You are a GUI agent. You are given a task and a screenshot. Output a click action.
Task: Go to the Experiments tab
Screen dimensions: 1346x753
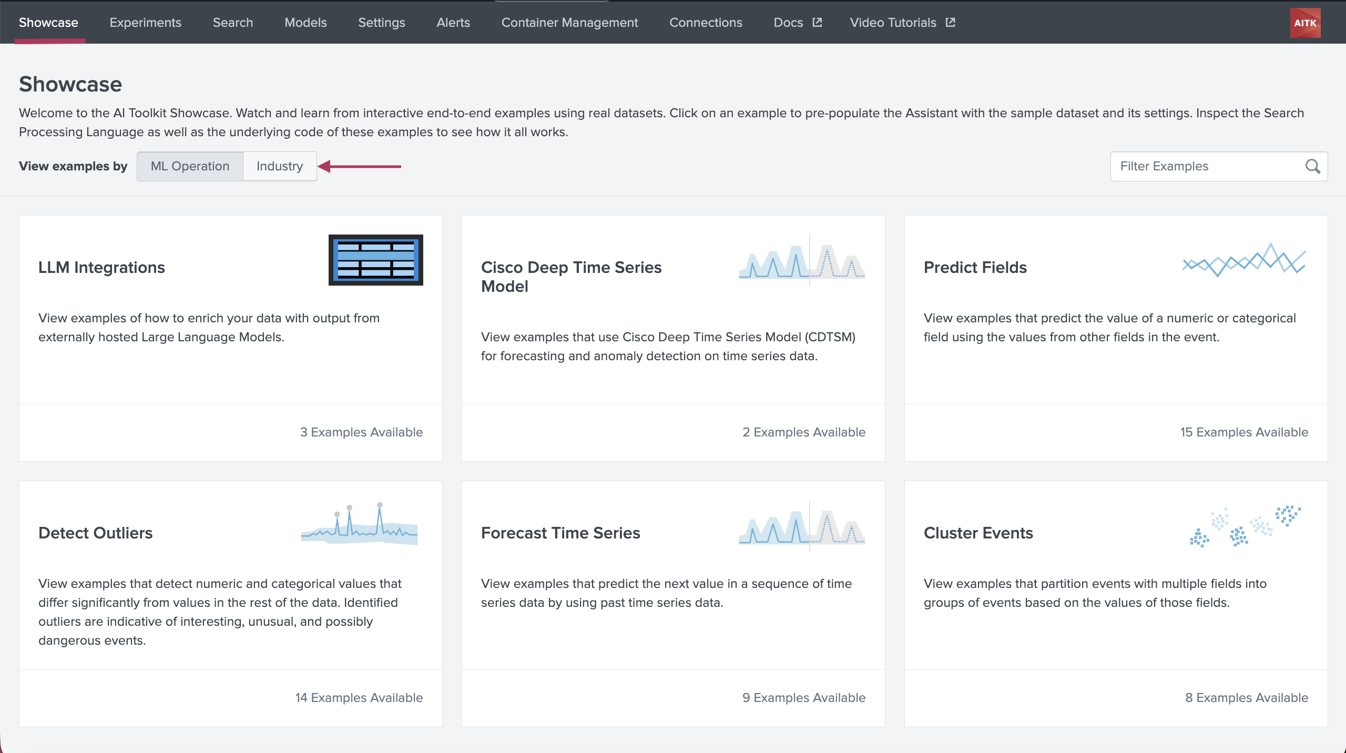(x=145, y=23)
